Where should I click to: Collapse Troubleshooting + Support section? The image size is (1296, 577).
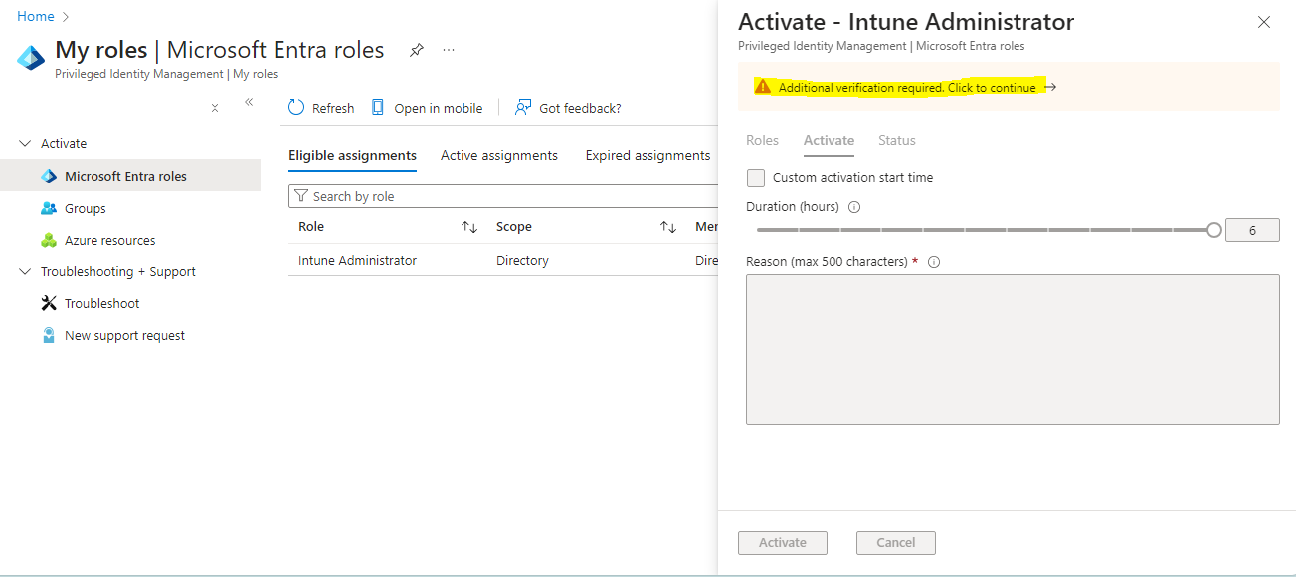click(25, 271)
